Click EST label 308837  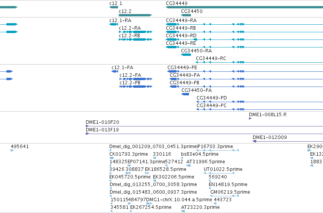[135, 170]
